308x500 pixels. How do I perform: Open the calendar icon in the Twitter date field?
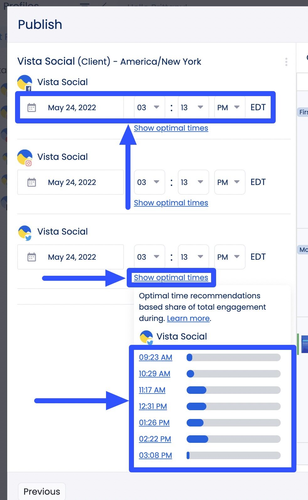coord(31,257)
